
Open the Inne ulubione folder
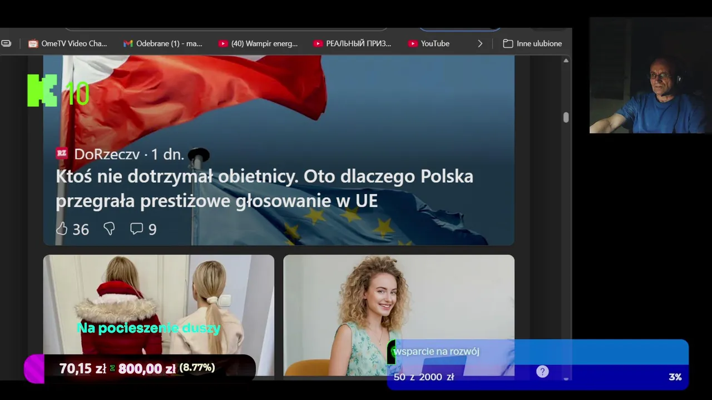(532, 43)
